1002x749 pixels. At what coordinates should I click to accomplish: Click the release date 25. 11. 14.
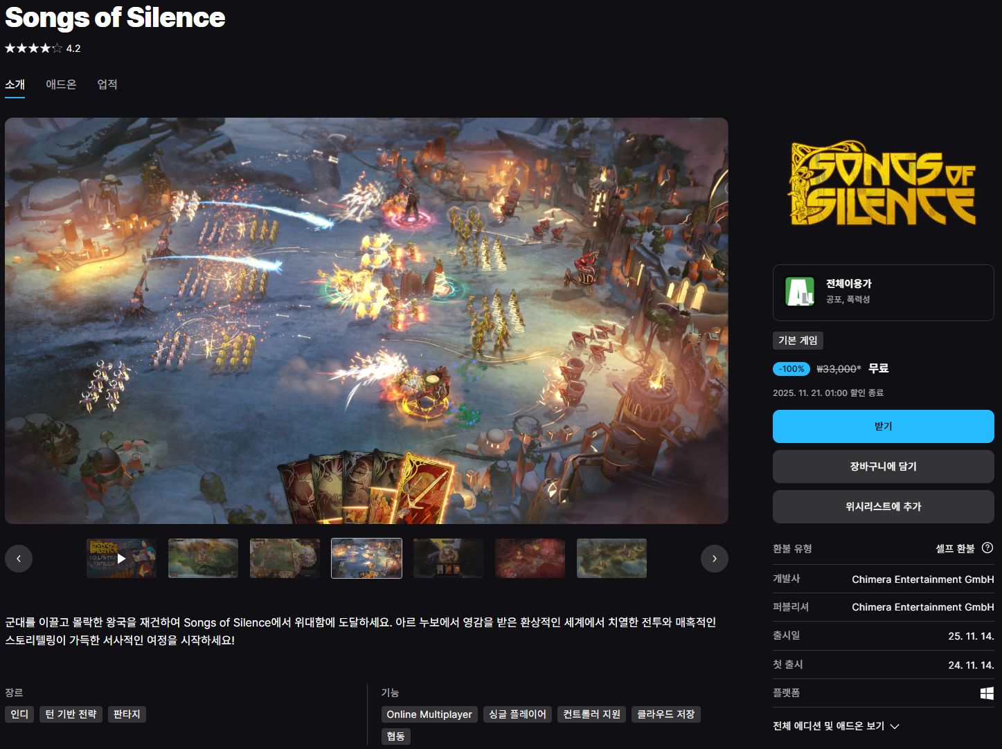click(971, 636)
